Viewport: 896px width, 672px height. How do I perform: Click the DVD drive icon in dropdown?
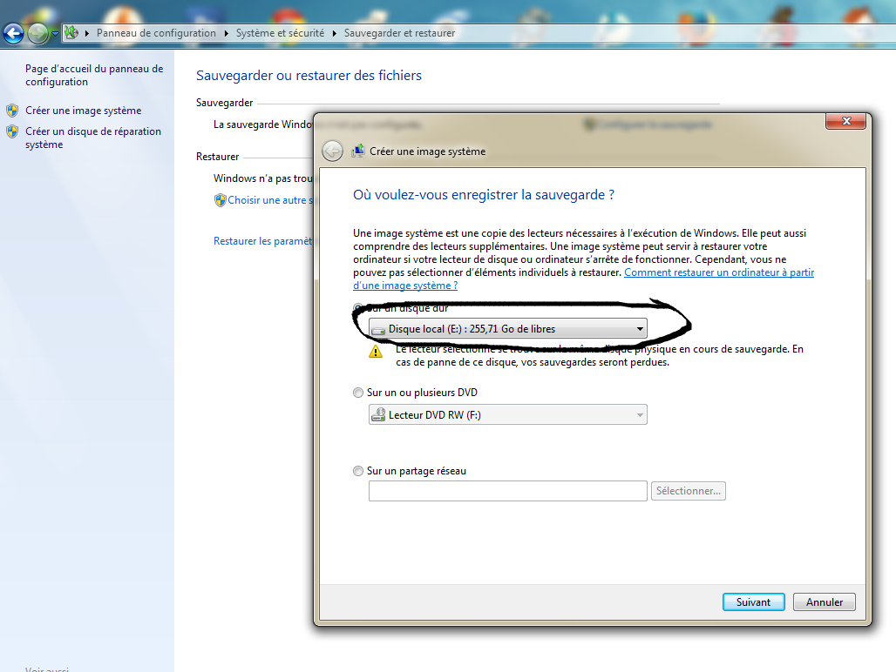[x=378, y=414]
